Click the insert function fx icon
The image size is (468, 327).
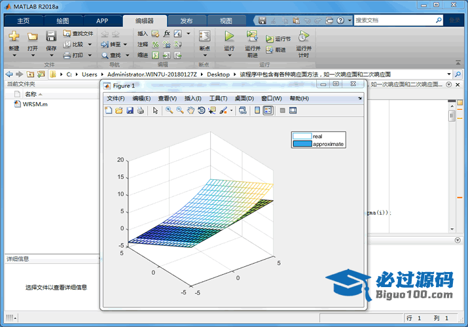coord(166,33)
